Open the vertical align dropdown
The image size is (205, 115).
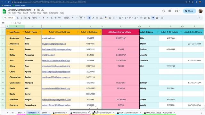tap(126, 18)
